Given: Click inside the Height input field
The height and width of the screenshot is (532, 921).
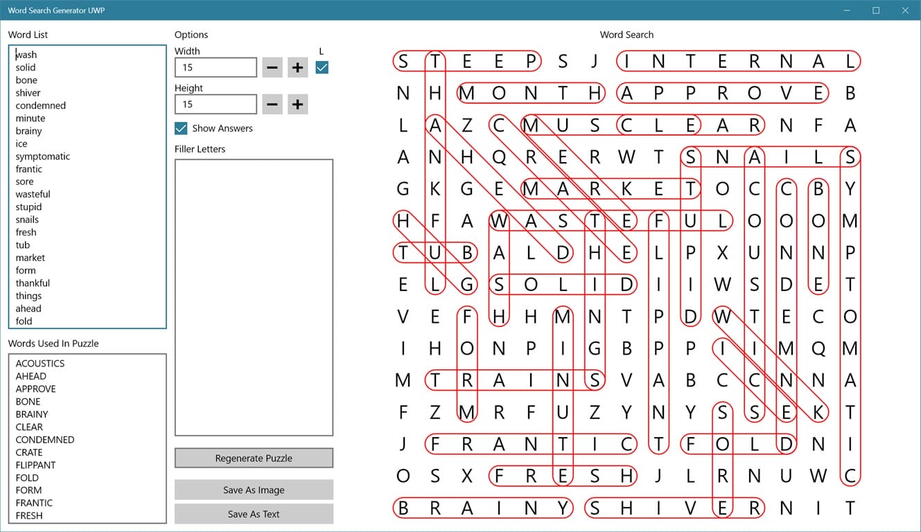Looking at the screenshot, I should pyautogui.click(x=215, y=104).
